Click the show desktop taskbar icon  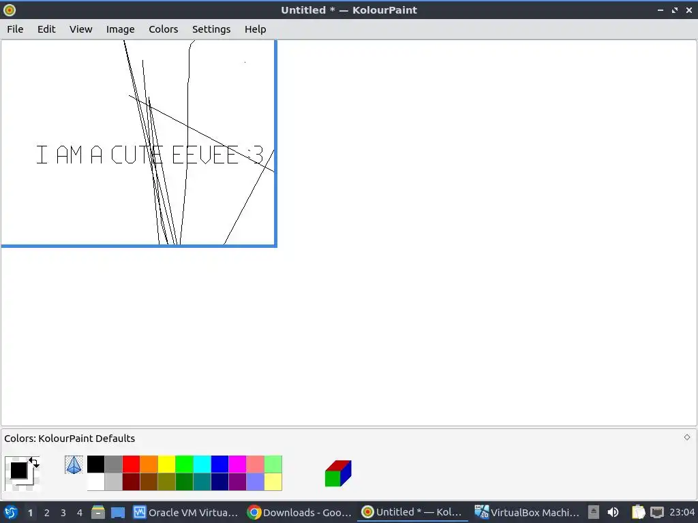pos(118,512)
